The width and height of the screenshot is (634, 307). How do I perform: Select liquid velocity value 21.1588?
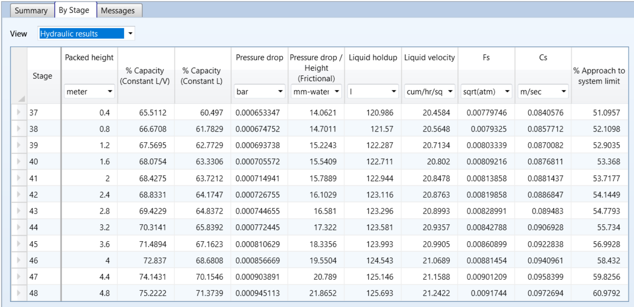430,277
